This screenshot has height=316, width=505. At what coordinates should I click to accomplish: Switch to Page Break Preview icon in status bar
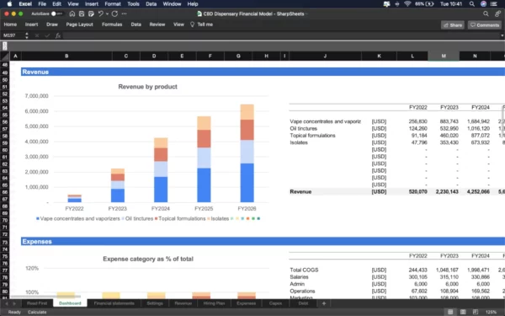click(x=476, y=312)
